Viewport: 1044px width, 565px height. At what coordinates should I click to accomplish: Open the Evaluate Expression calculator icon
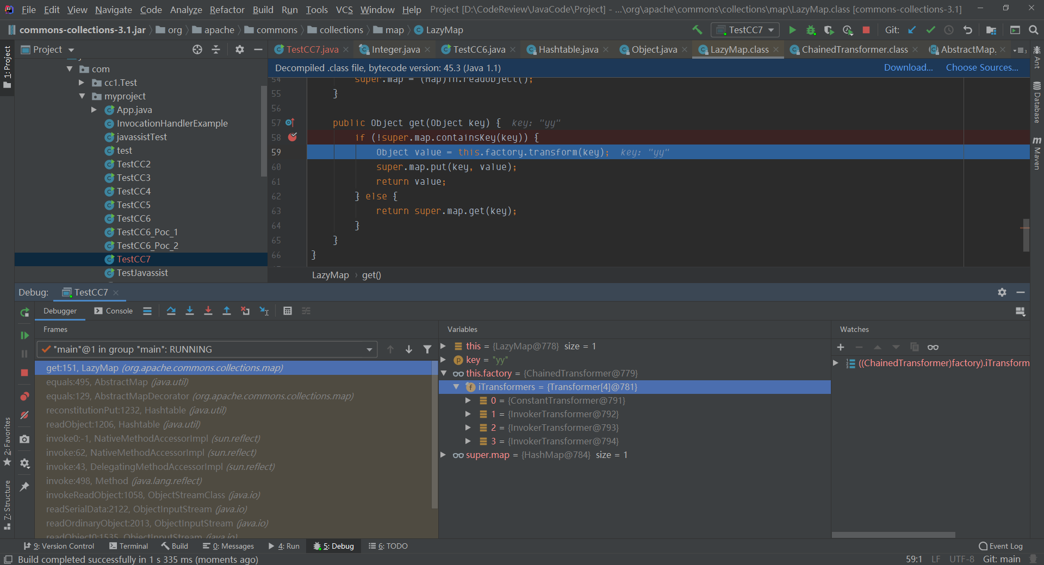(288, 311)
